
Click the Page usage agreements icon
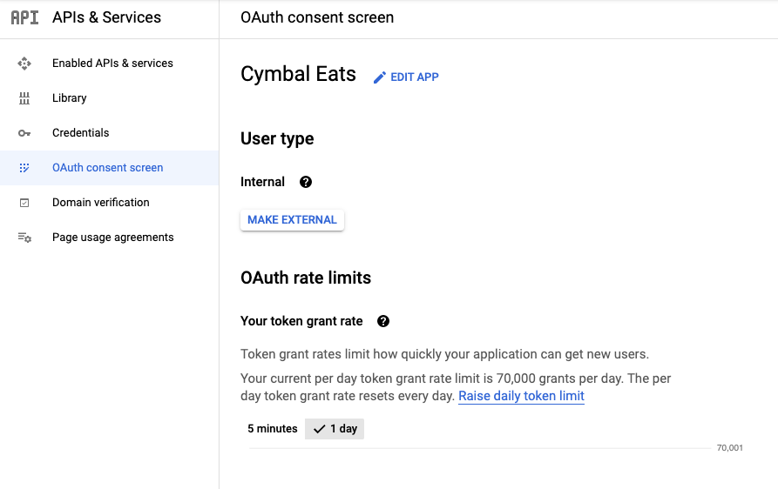pyautogui.click(x=24, y=238)
